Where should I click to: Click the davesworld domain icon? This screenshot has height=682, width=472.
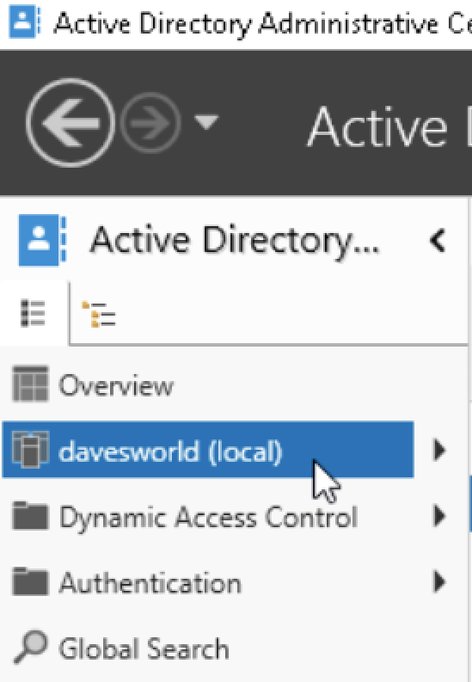pyautogui.click(x=30, y=450)
